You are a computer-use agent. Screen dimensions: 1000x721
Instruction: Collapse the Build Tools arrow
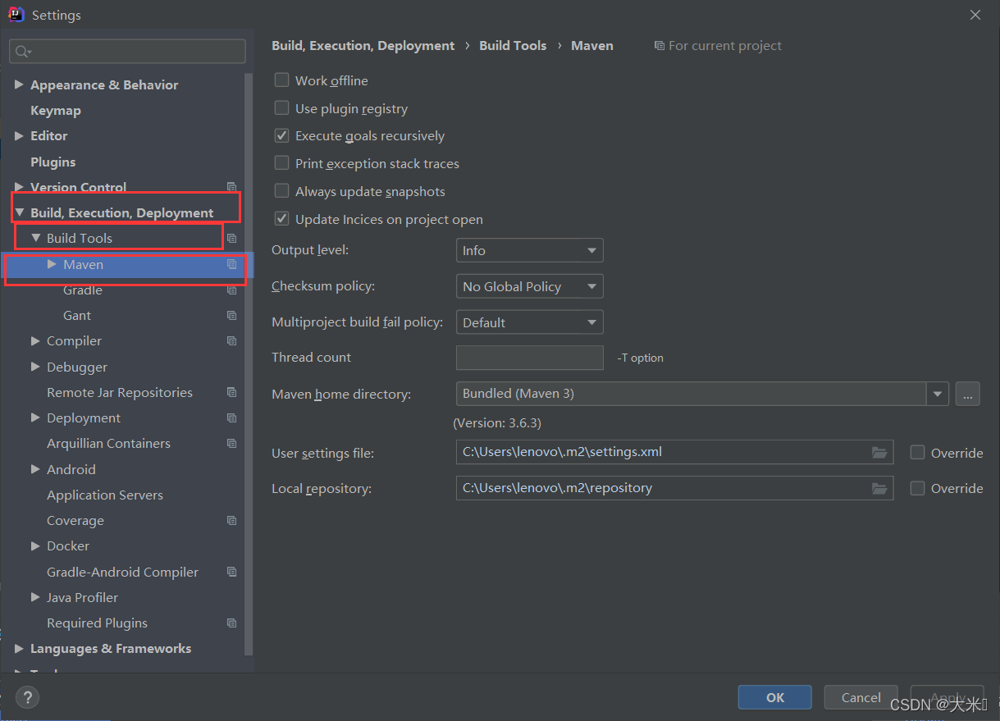35,238
